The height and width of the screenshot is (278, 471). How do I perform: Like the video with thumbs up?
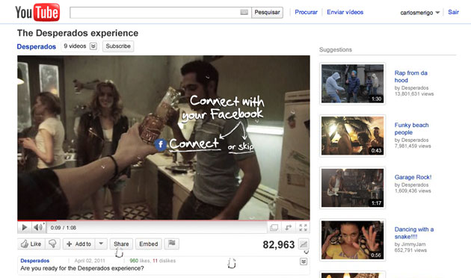point(31,244)
